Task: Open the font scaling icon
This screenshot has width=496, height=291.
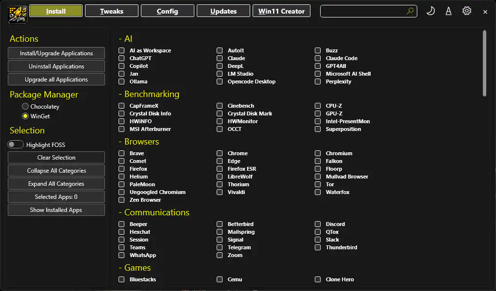Action: pyautogui.click(x=448, y=11)
